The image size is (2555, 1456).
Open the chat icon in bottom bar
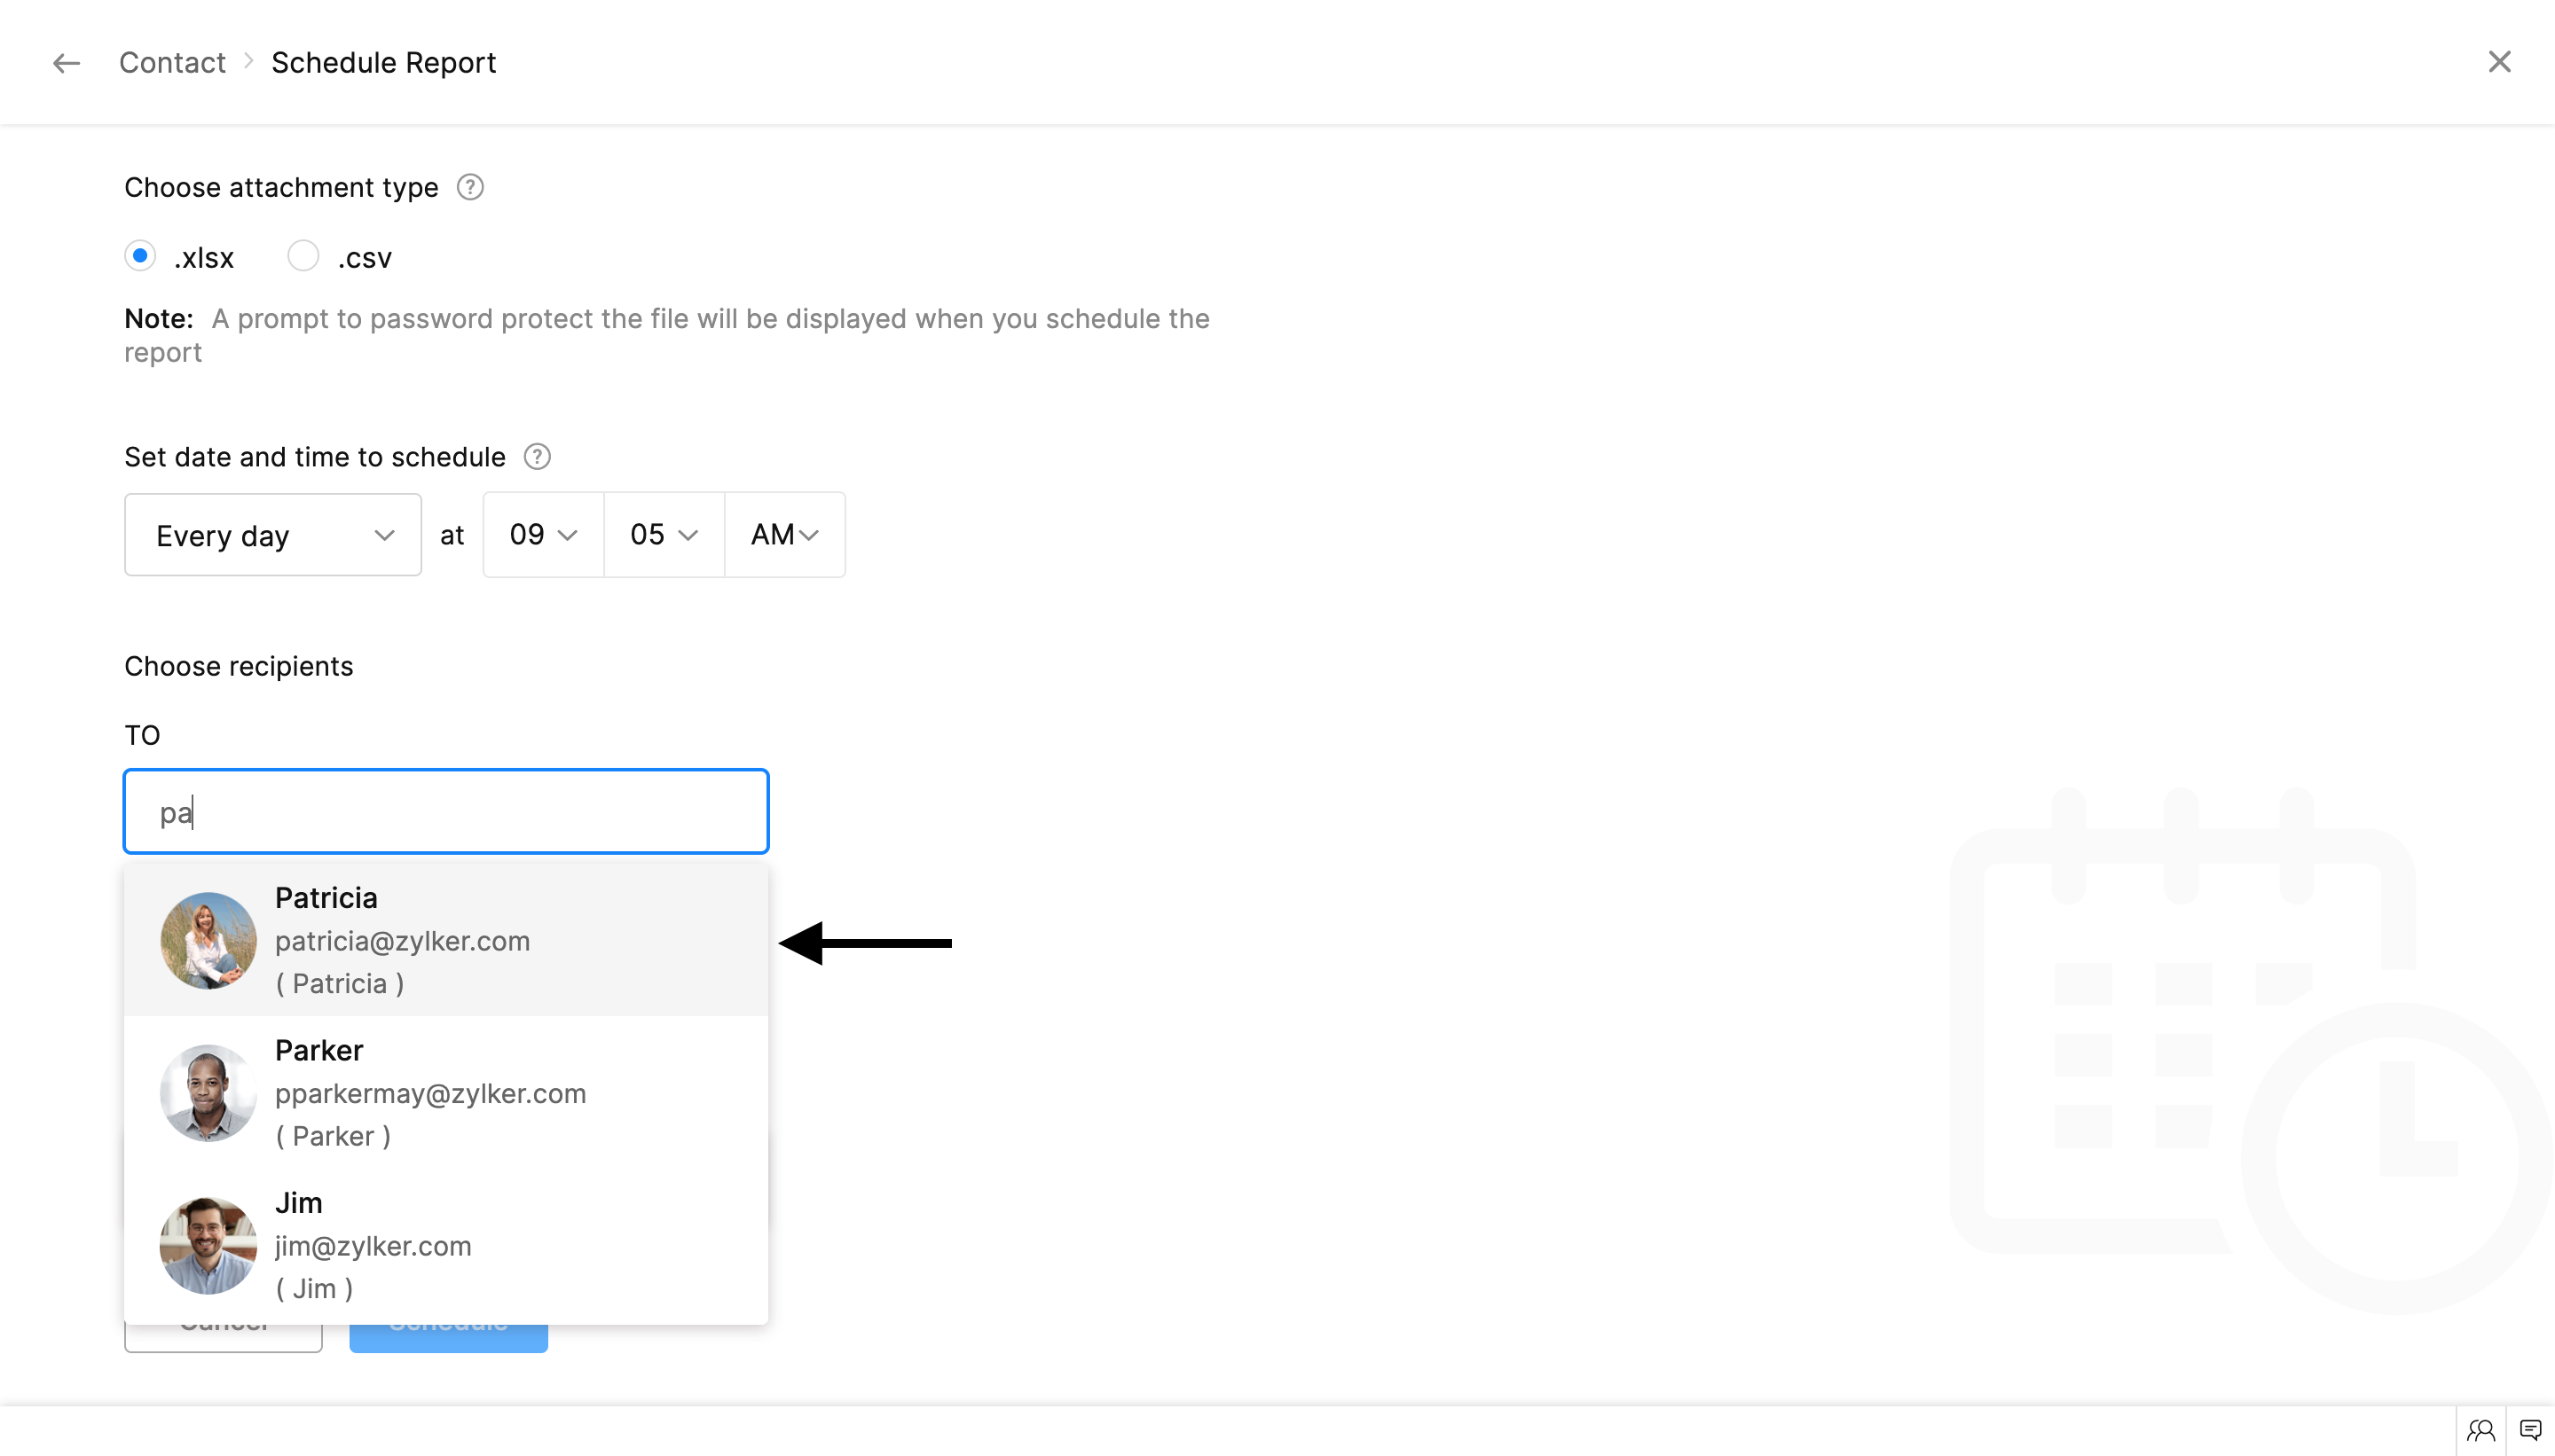pyautogui.click(x=2530, y=1430)
